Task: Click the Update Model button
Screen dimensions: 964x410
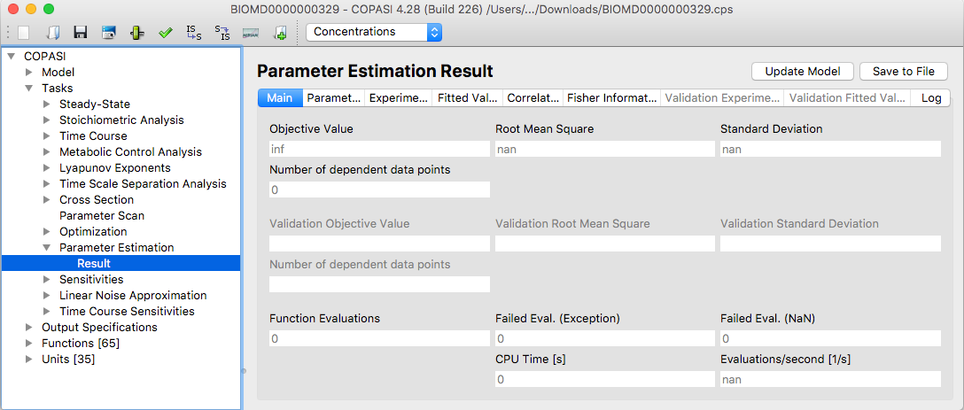Action: (803, 72)
